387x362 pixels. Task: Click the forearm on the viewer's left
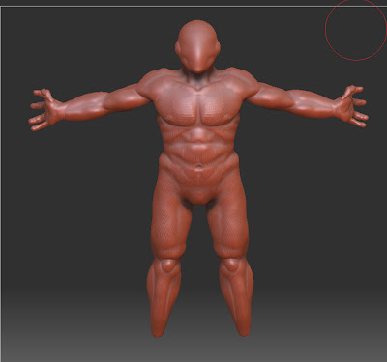(x=85, y=105)
